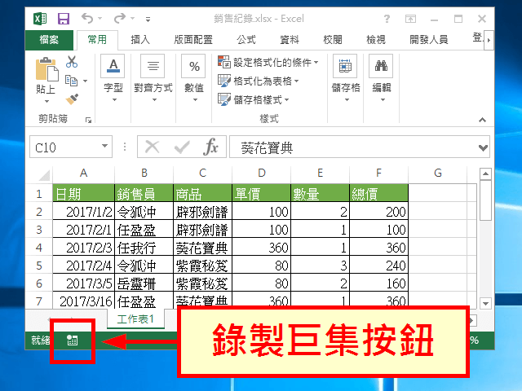Switch to the 版面配置 Page Layout tab

coord(193,40)
